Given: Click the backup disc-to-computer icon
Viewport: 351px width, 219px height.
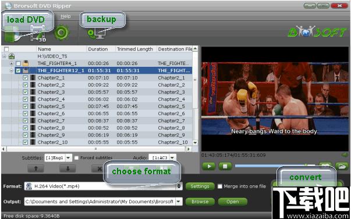Looking at the screenshot, I should [x=96, y=34].
